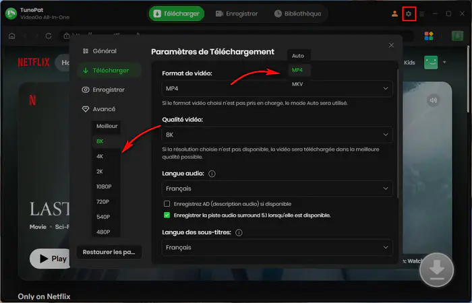Open Netflix Kids link
This screenshot has height=303, width=472.
click(x=409, y=63)
